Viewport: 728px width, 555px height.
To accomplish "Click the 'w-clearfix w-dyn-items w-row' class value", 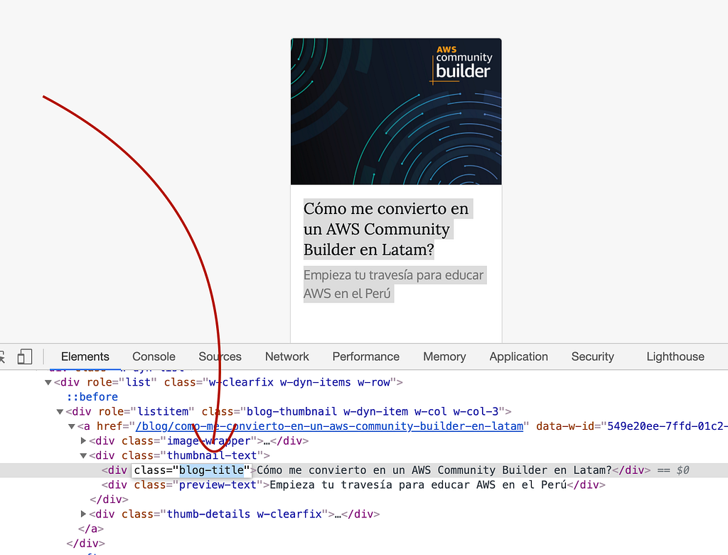I will (x=299, y=383).
